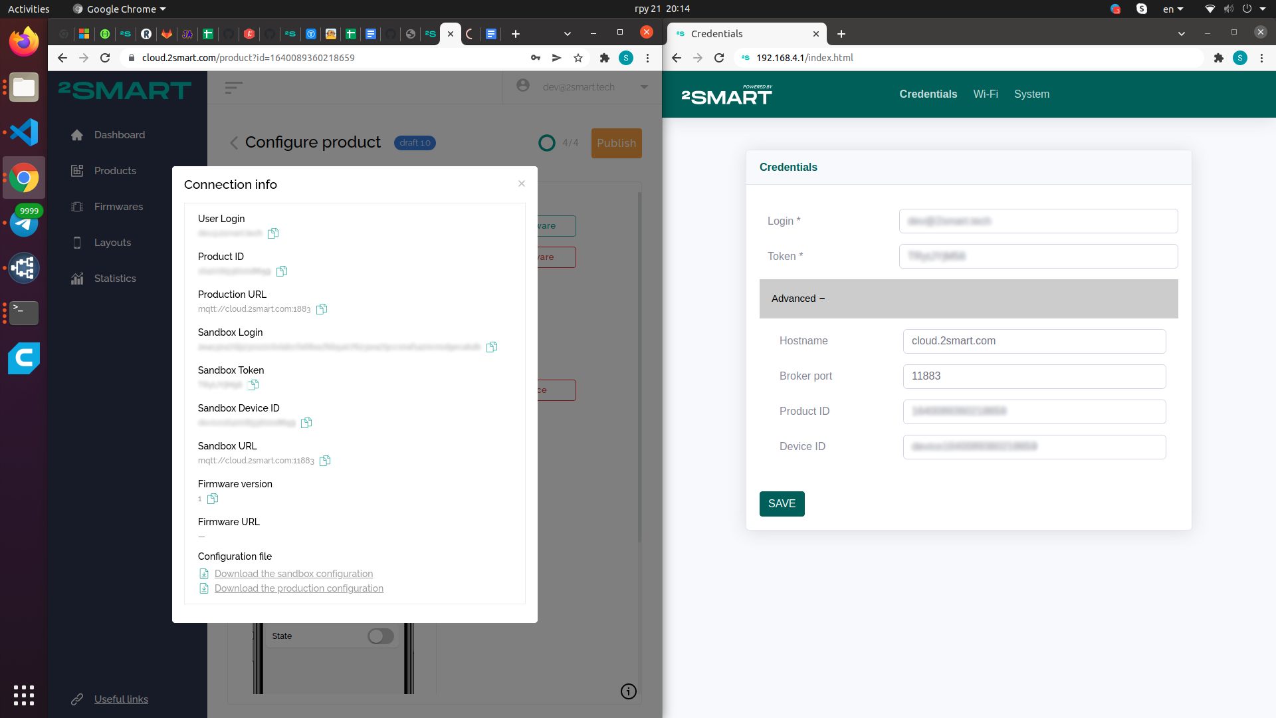Click the 2SMART logo in sidebar
Image resolution: width=1276 pixels, height=718 pixels.
click(125, 90)
